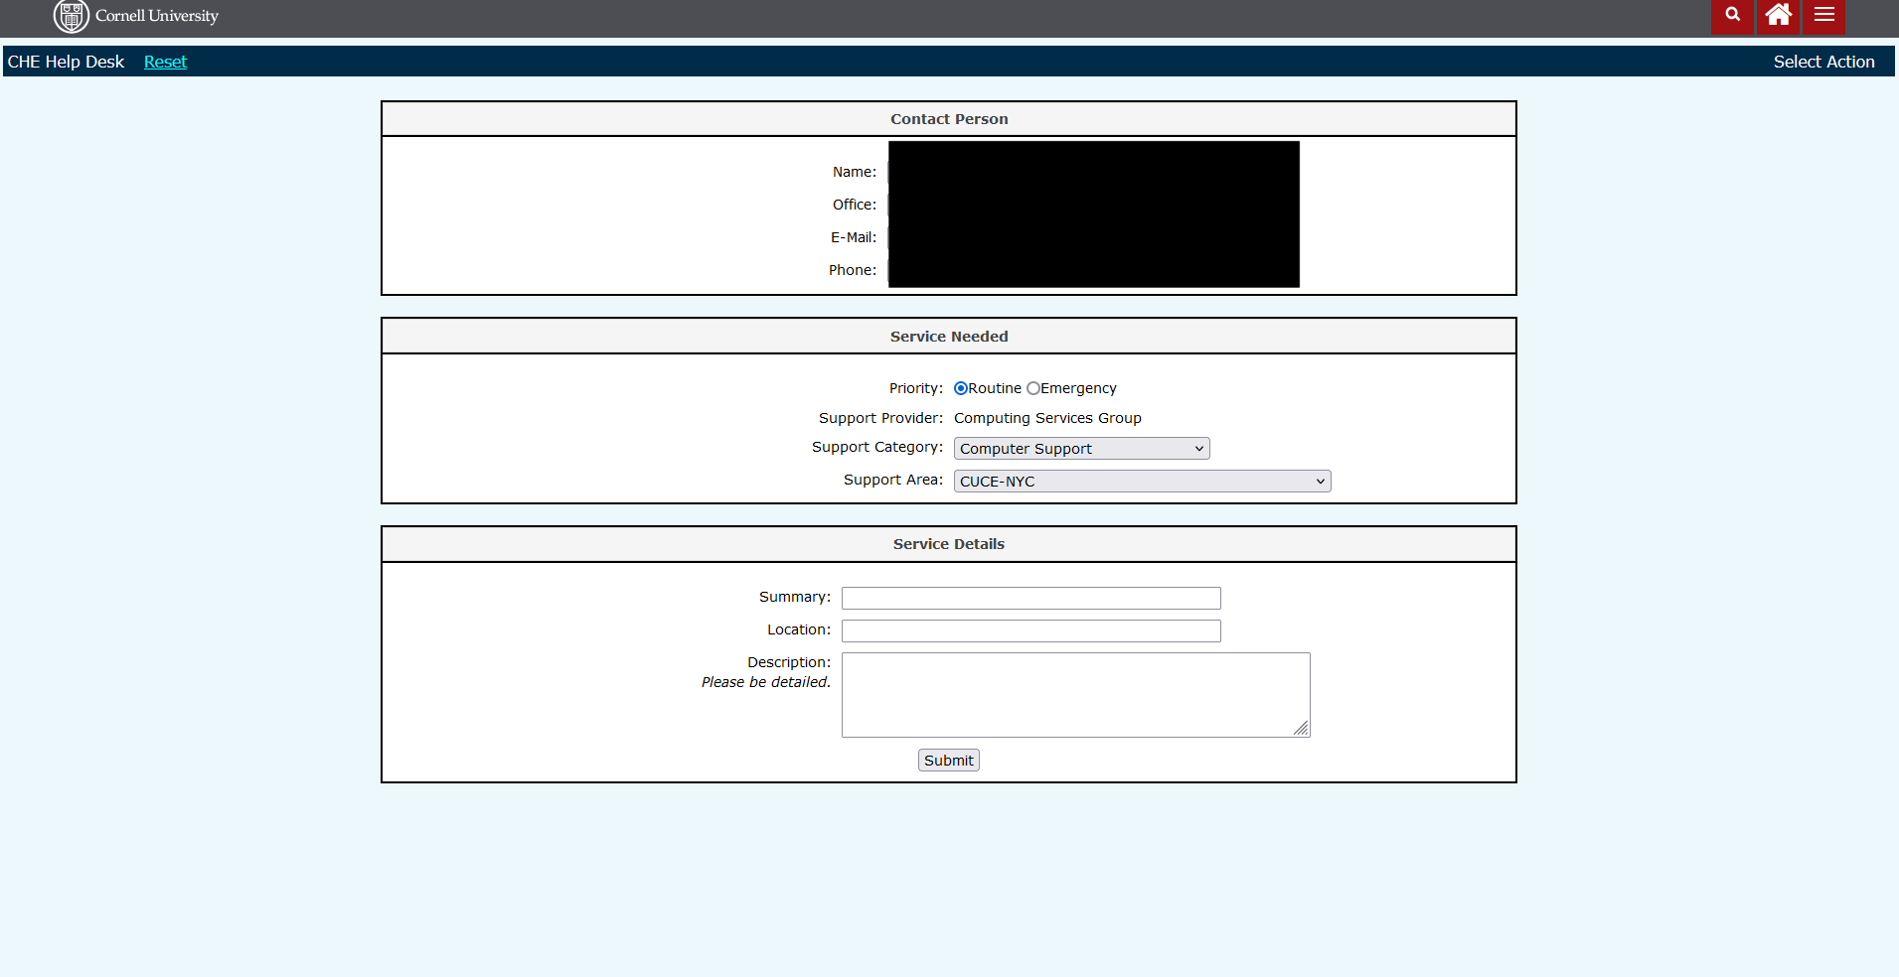Open the hamburger menu icon
The width and height of the screenshot is (1899, 977).
click(x=1823, y=15)
